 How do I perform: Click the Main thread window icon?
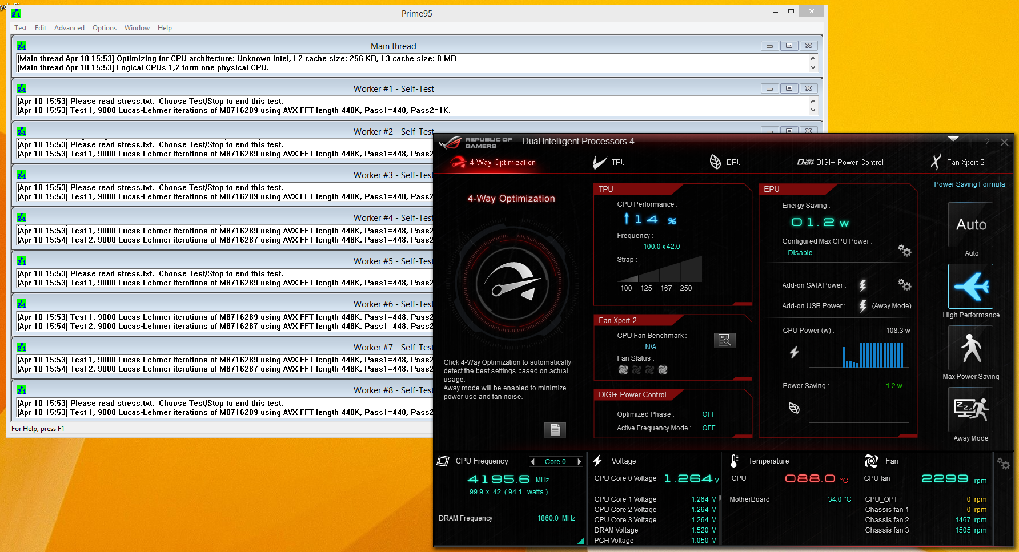click(x=22, y=46)
